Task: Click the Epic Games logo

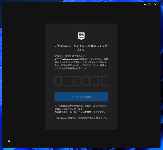Action: 81,36
